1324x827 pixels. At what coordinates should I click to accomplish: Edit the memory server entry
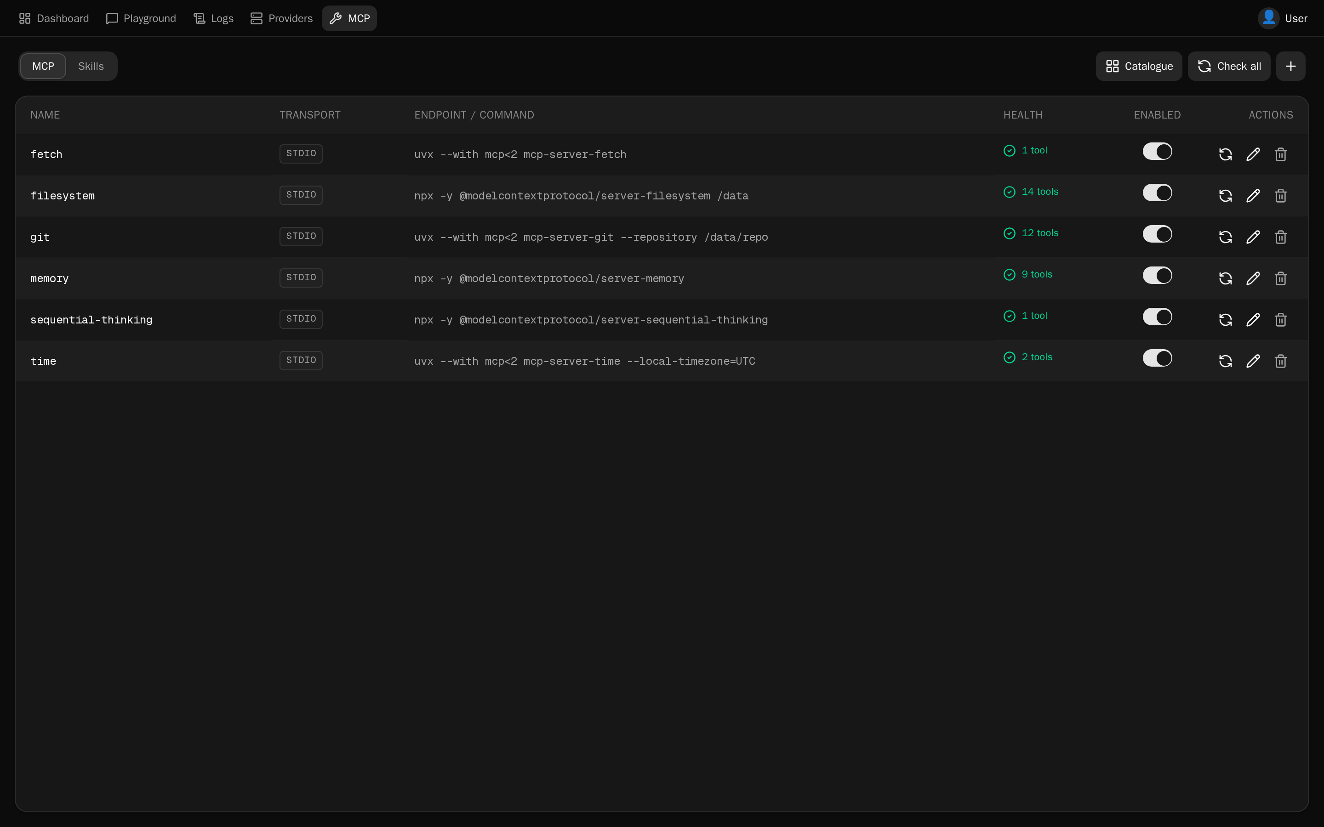[x=1253, y=278]
